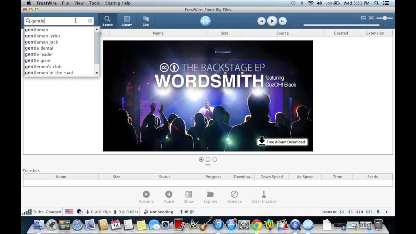This screenshot has width=416, height=234.
Task: Click the playback progress bar
Action: [341, 25]
